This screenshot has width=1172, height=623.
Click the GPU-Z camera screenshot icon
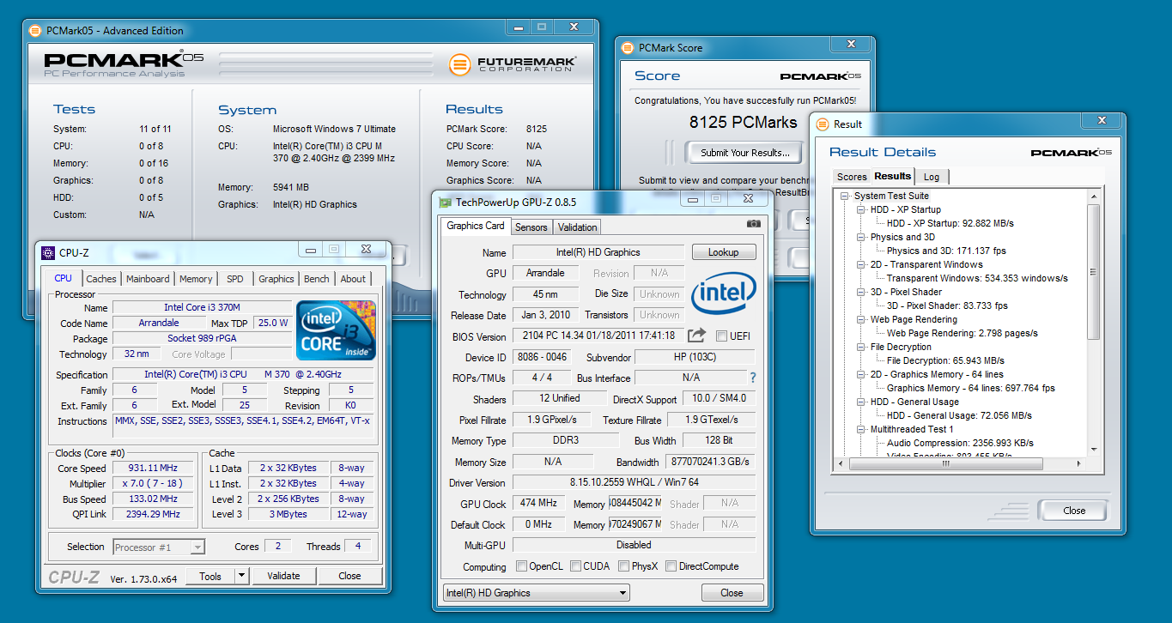pyautogui.click(x=753, y=223)
